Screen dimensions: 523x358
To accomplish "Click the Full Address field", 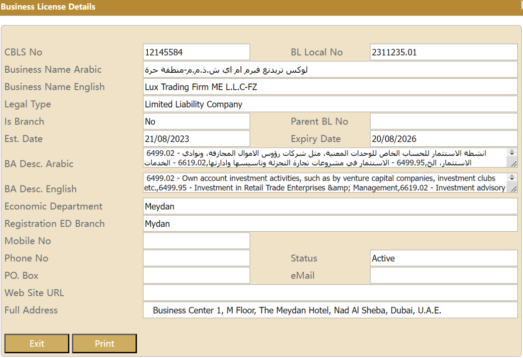I will (330, 311).
